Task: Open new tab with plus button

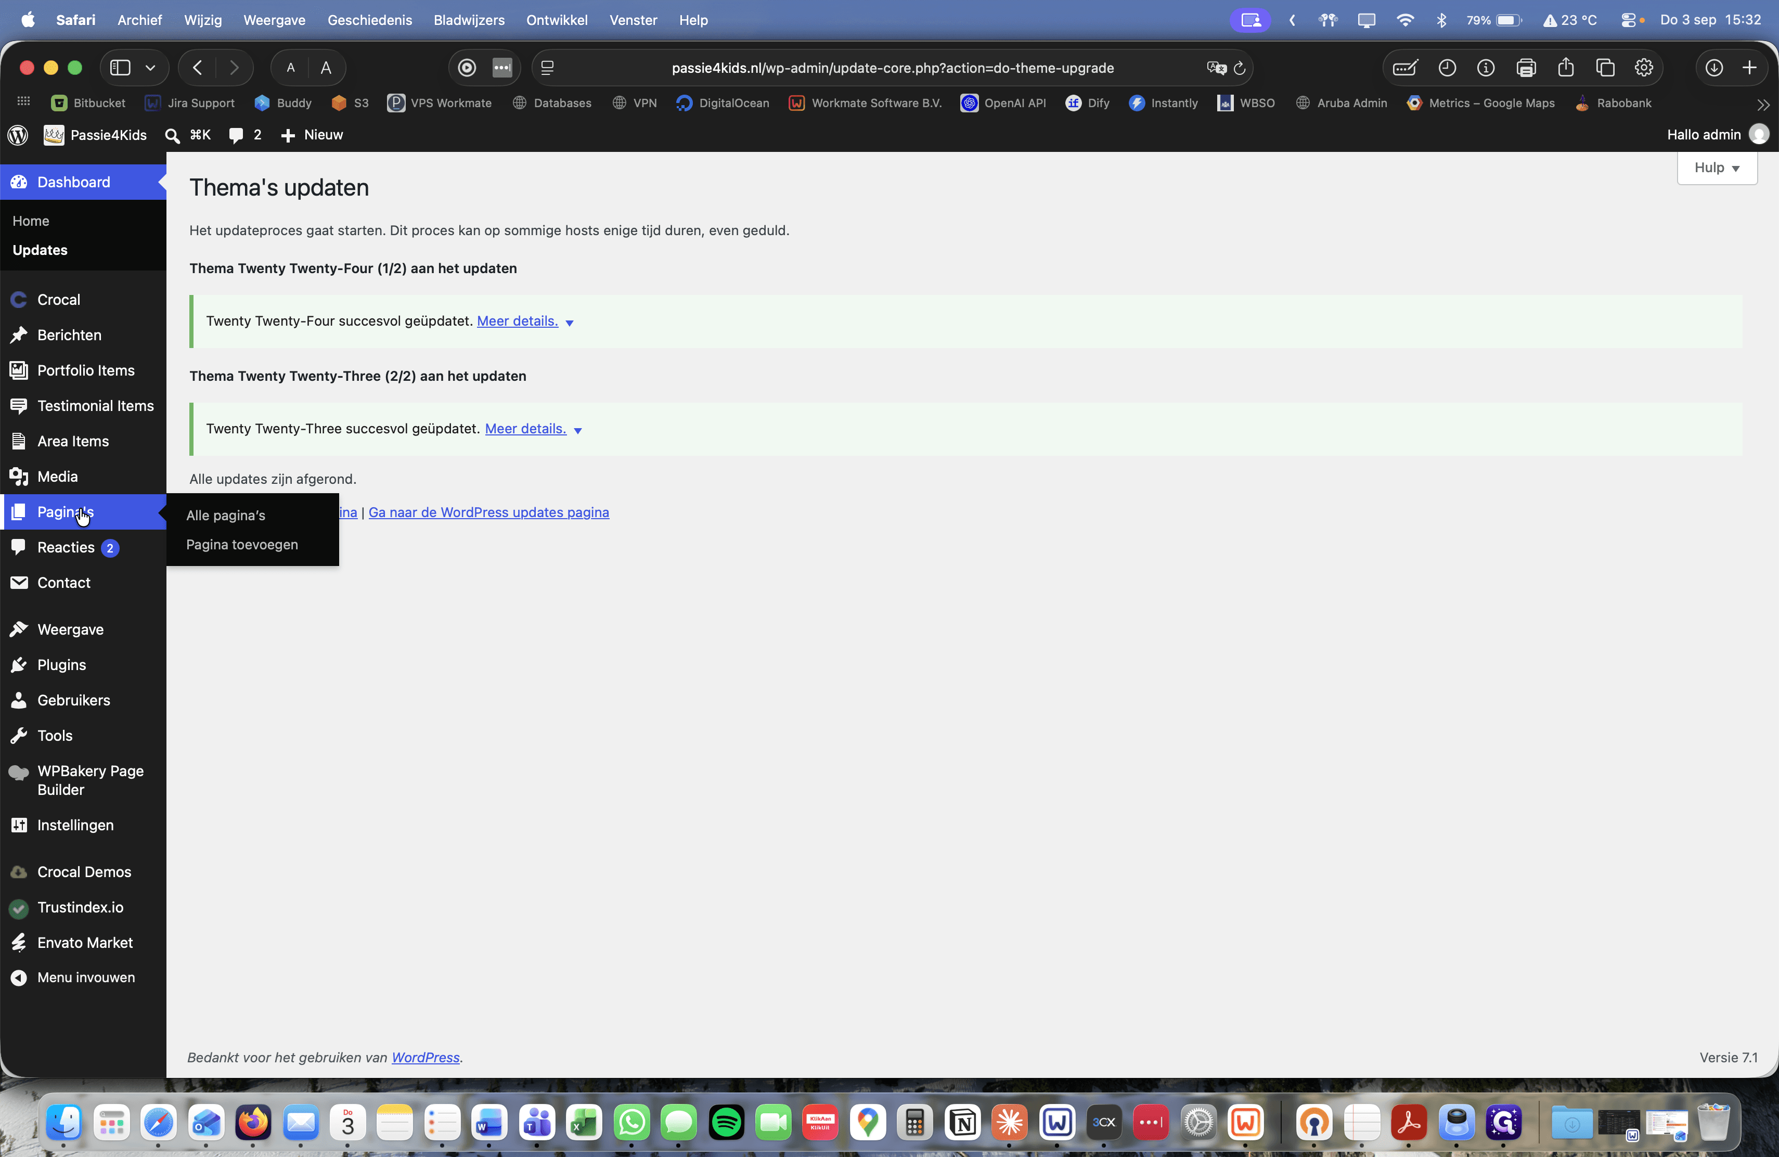Action: tap(1750, 68)
